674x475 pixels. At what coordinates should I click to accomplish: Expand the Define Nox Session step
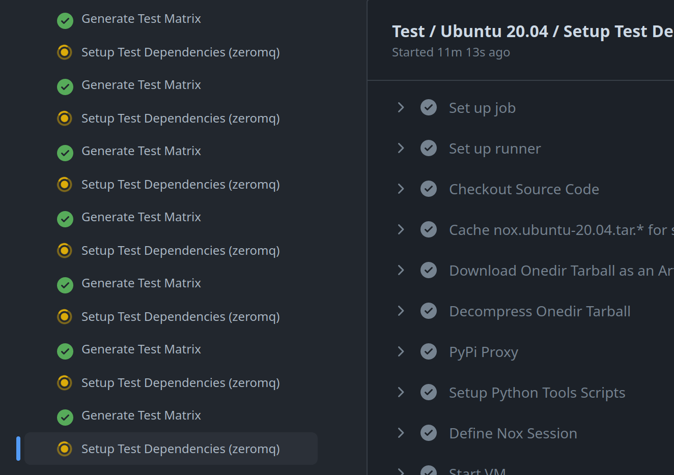[x=401, y=433]
